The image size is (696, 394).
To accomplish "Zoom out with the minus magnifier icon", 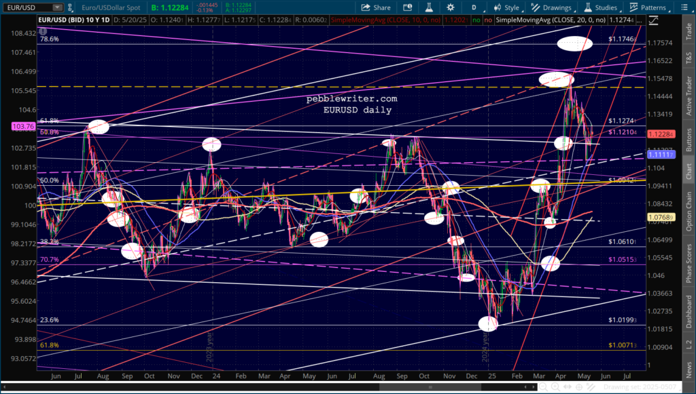I will pos(543,387).
